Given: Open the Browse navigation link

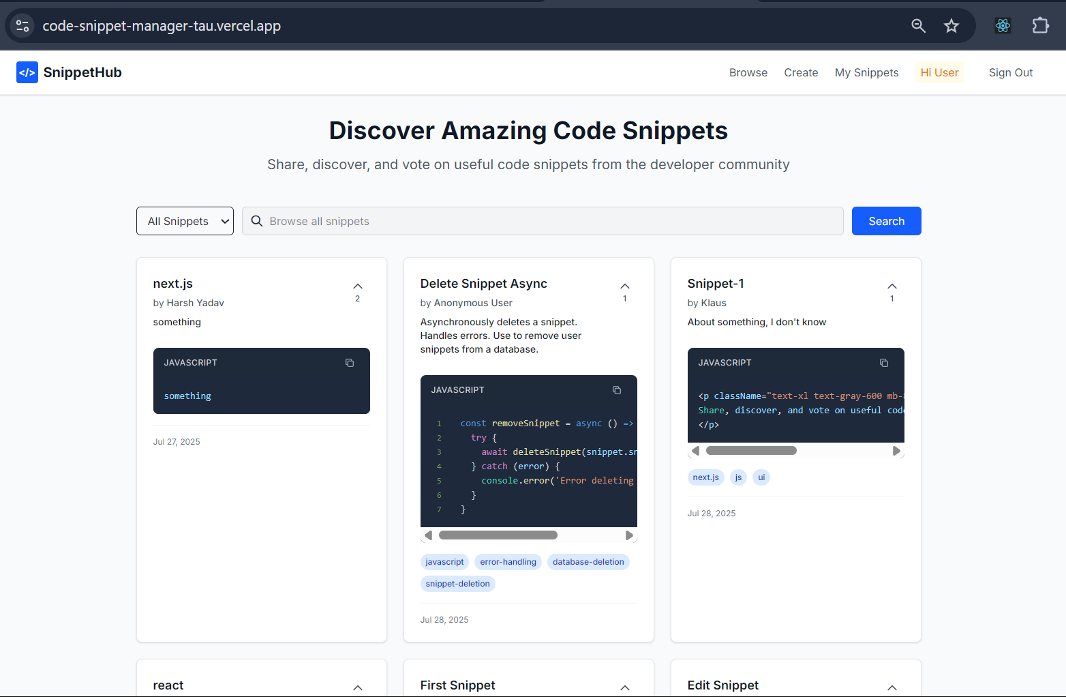Looking at the screenshot, I should click(748, 72).
